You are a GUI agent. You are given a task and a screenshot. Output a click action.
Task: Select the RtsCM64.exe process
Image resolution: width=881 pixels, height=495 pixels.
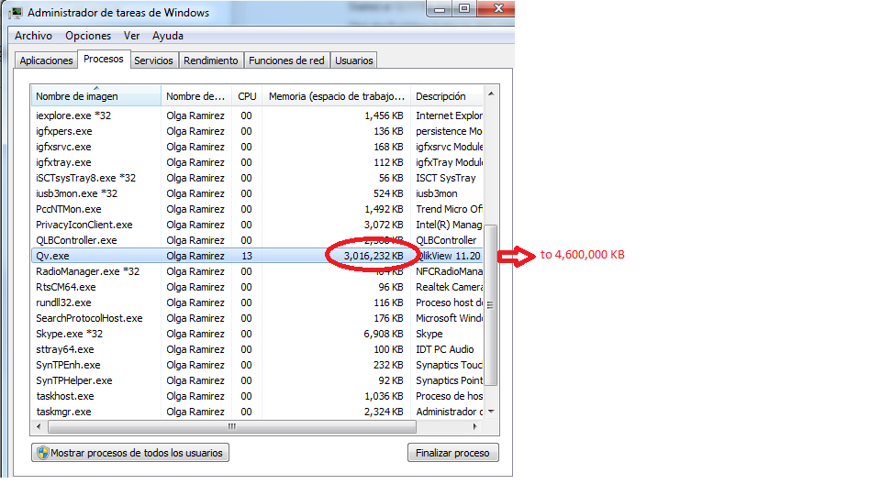pyautogui.click(x=257, y=287)
